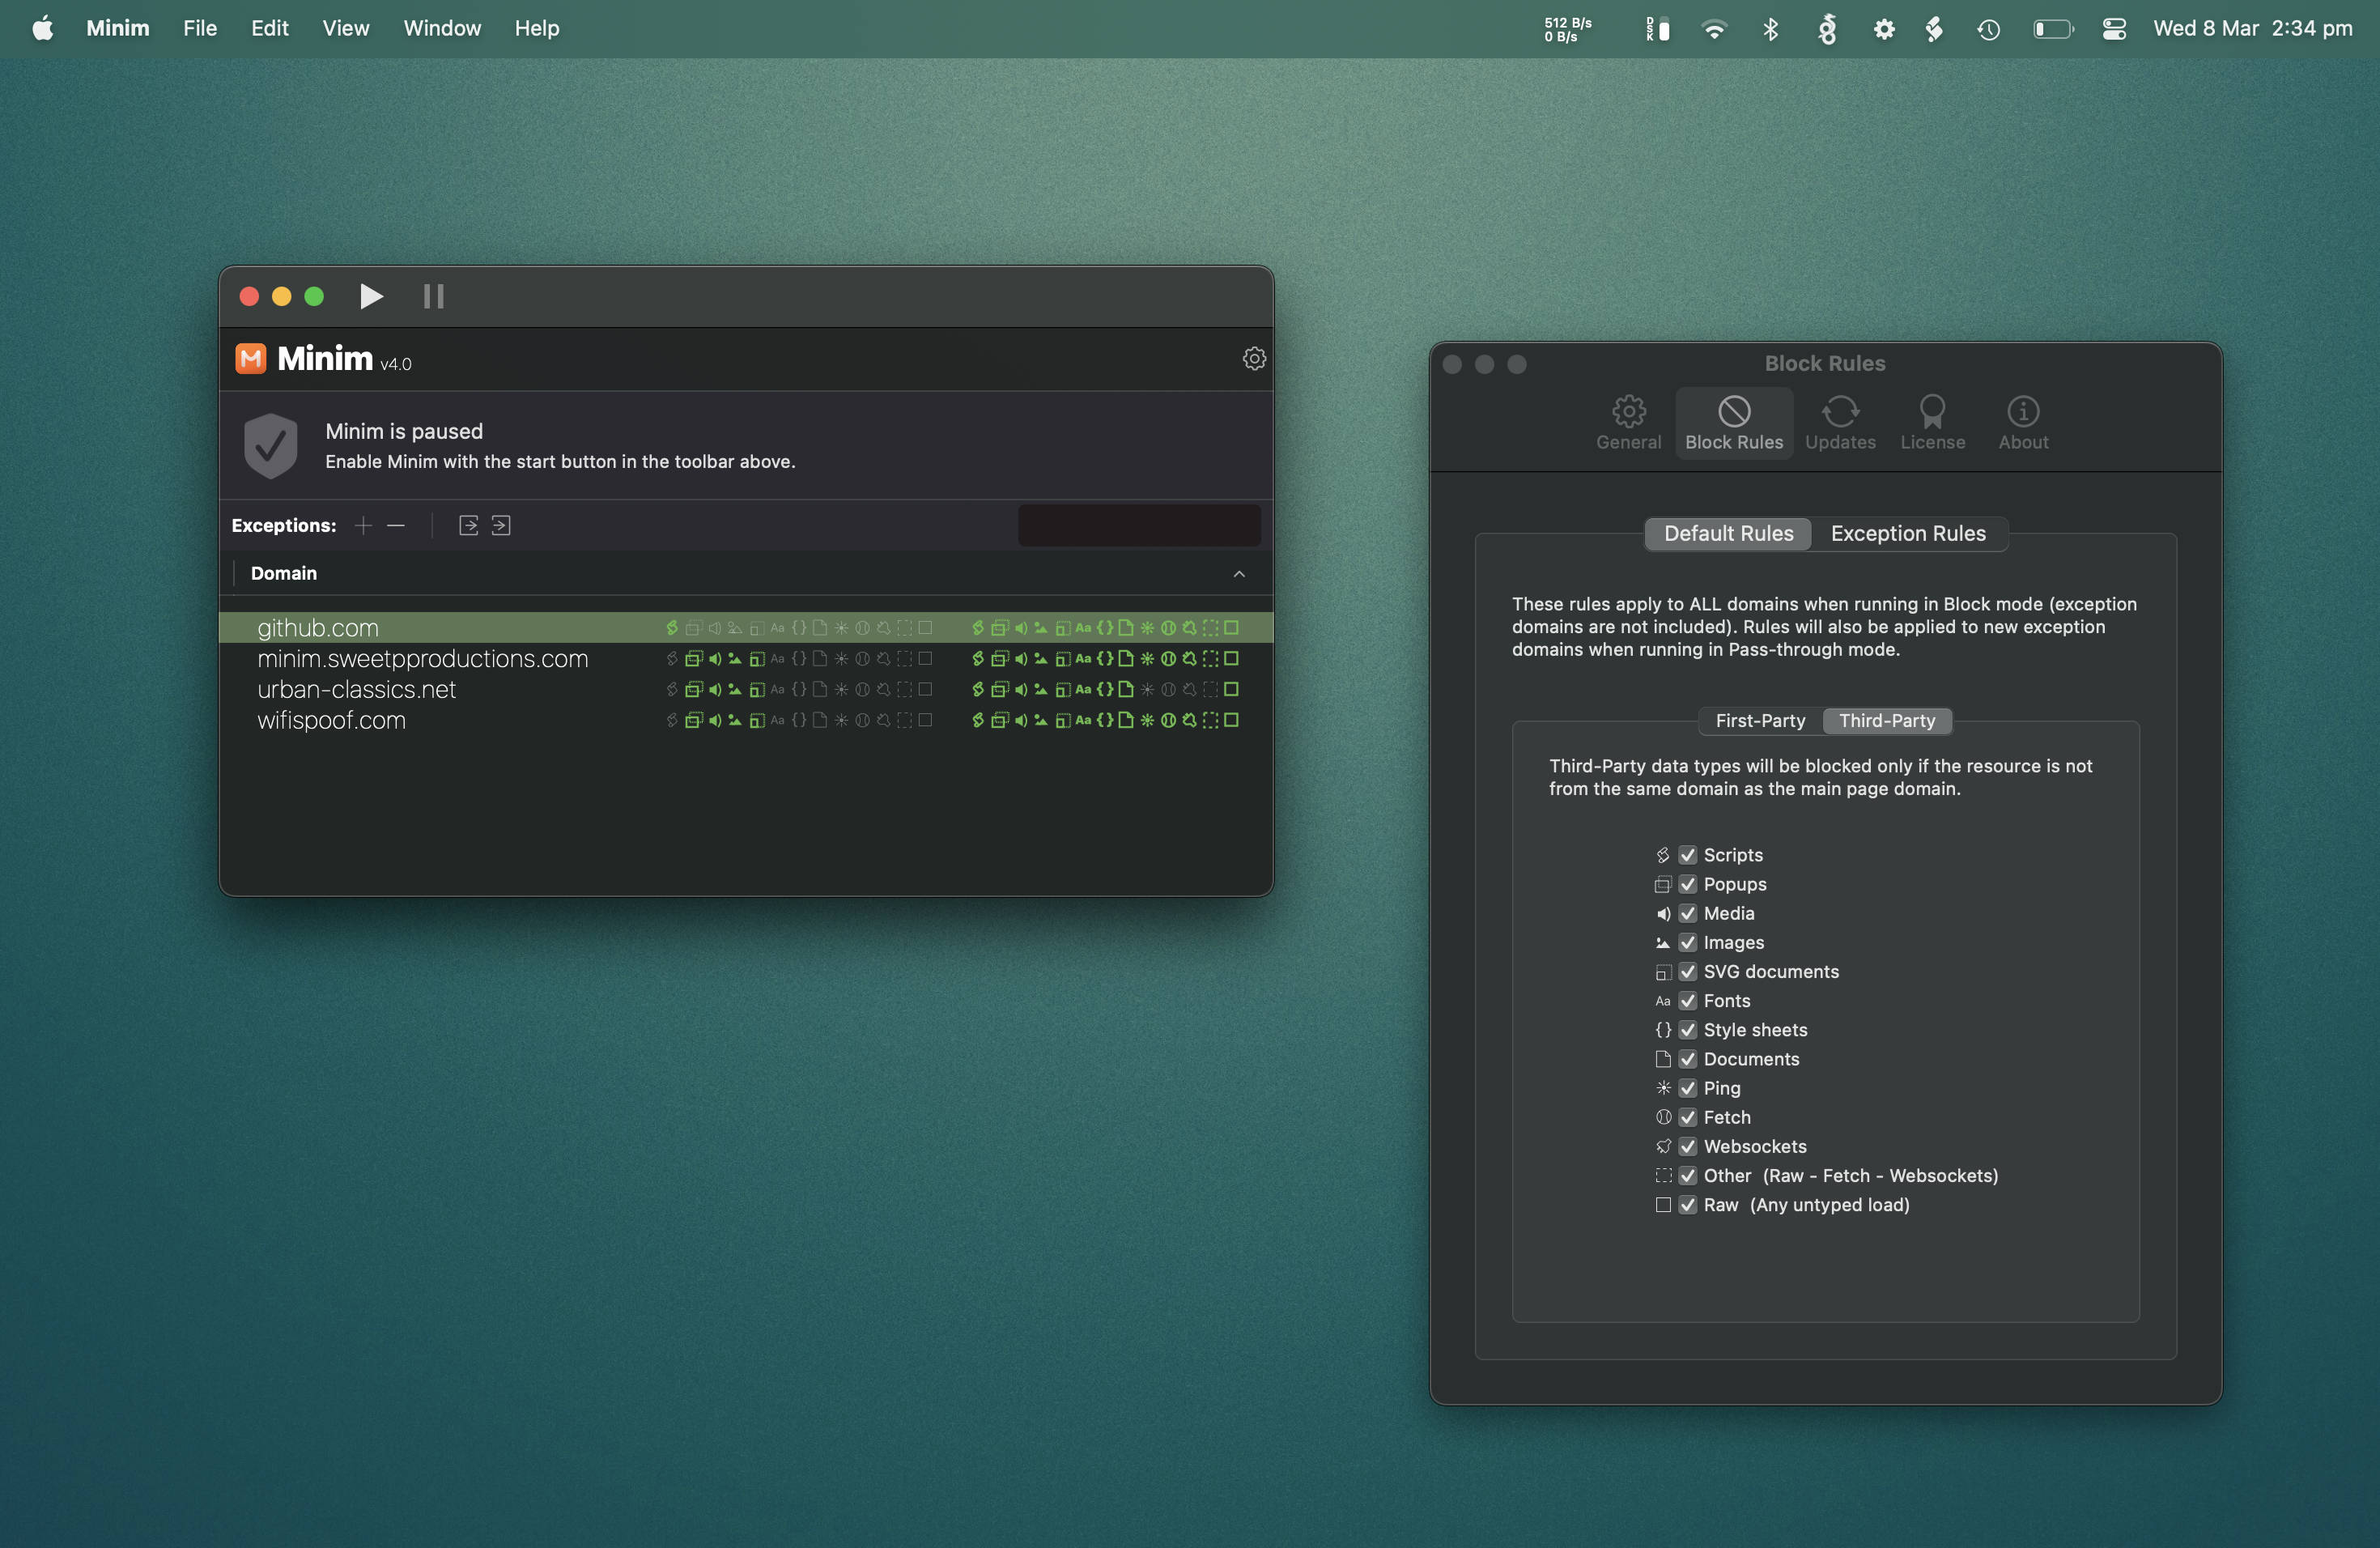Toggle the Style sheets checkbox
This screenshot has height=1548, width=2380.
(1688, 1030)
